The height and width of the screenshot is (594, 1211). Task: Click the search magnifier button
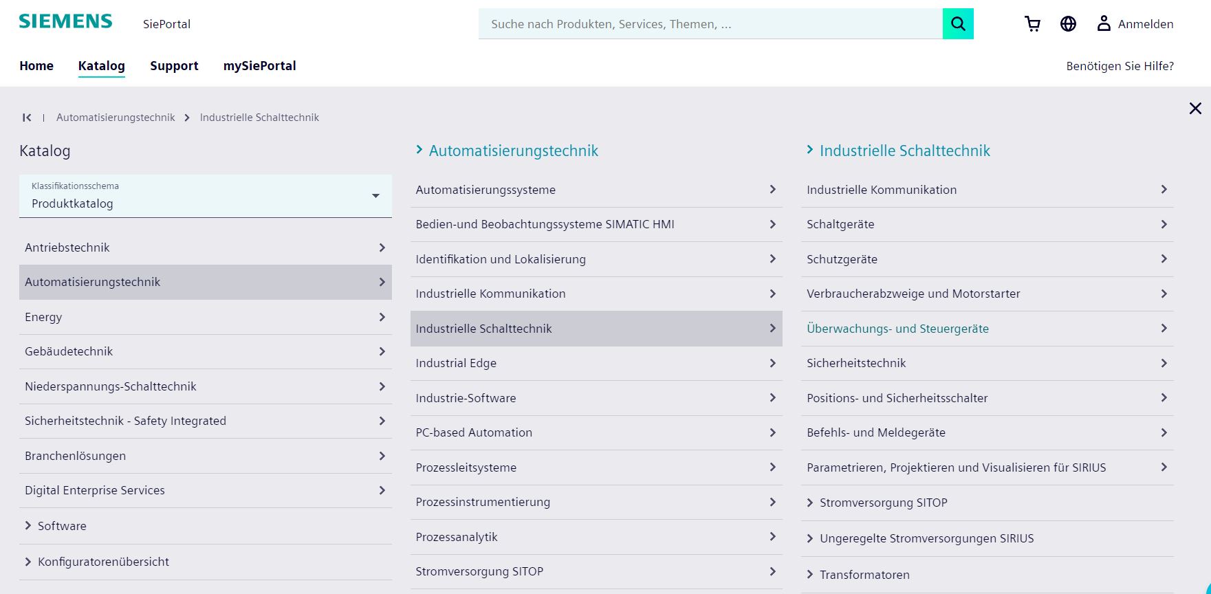tap(958, 24)
